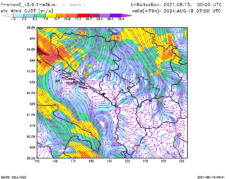Click the 39.5N latitude label
The height and width of the screenshot is (179, 231).
(x=31, y=158)
